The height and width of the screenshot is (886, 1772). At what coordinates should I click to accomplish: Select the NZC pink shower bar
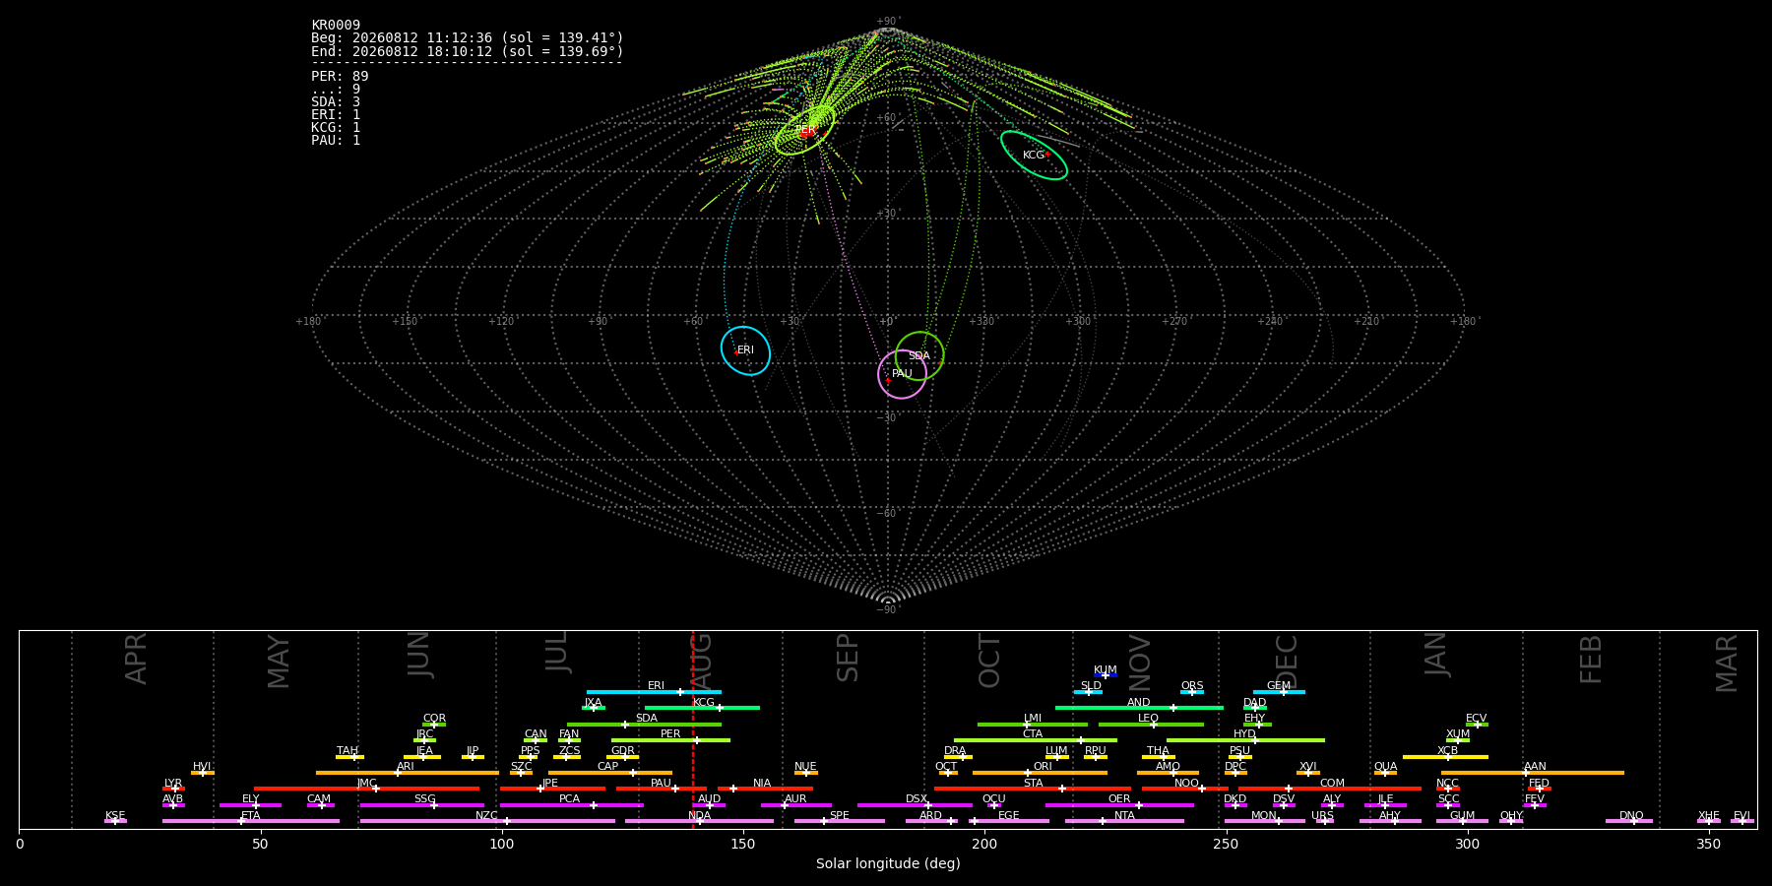pos(487,821)
